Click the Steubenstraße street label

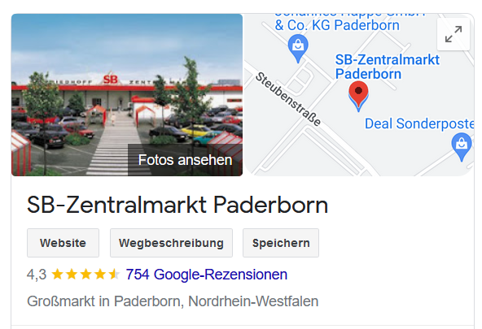[x=288, y=99]
